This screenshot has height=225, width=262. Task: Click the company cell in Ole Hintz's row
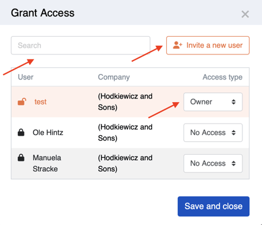point(125,133)
